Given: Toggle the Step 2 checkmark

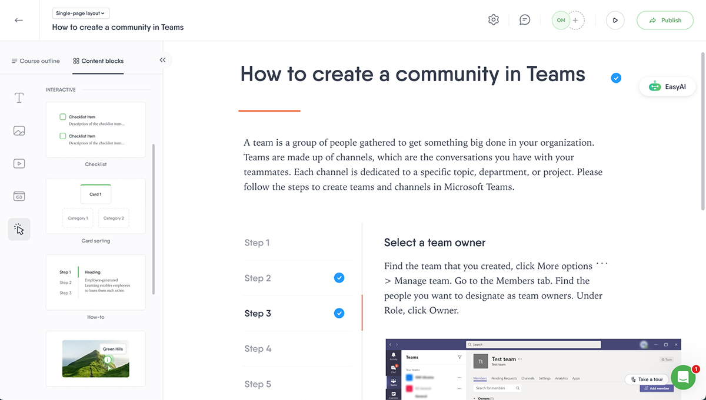Looking at the screenshot, I should [x=339, y=278].
